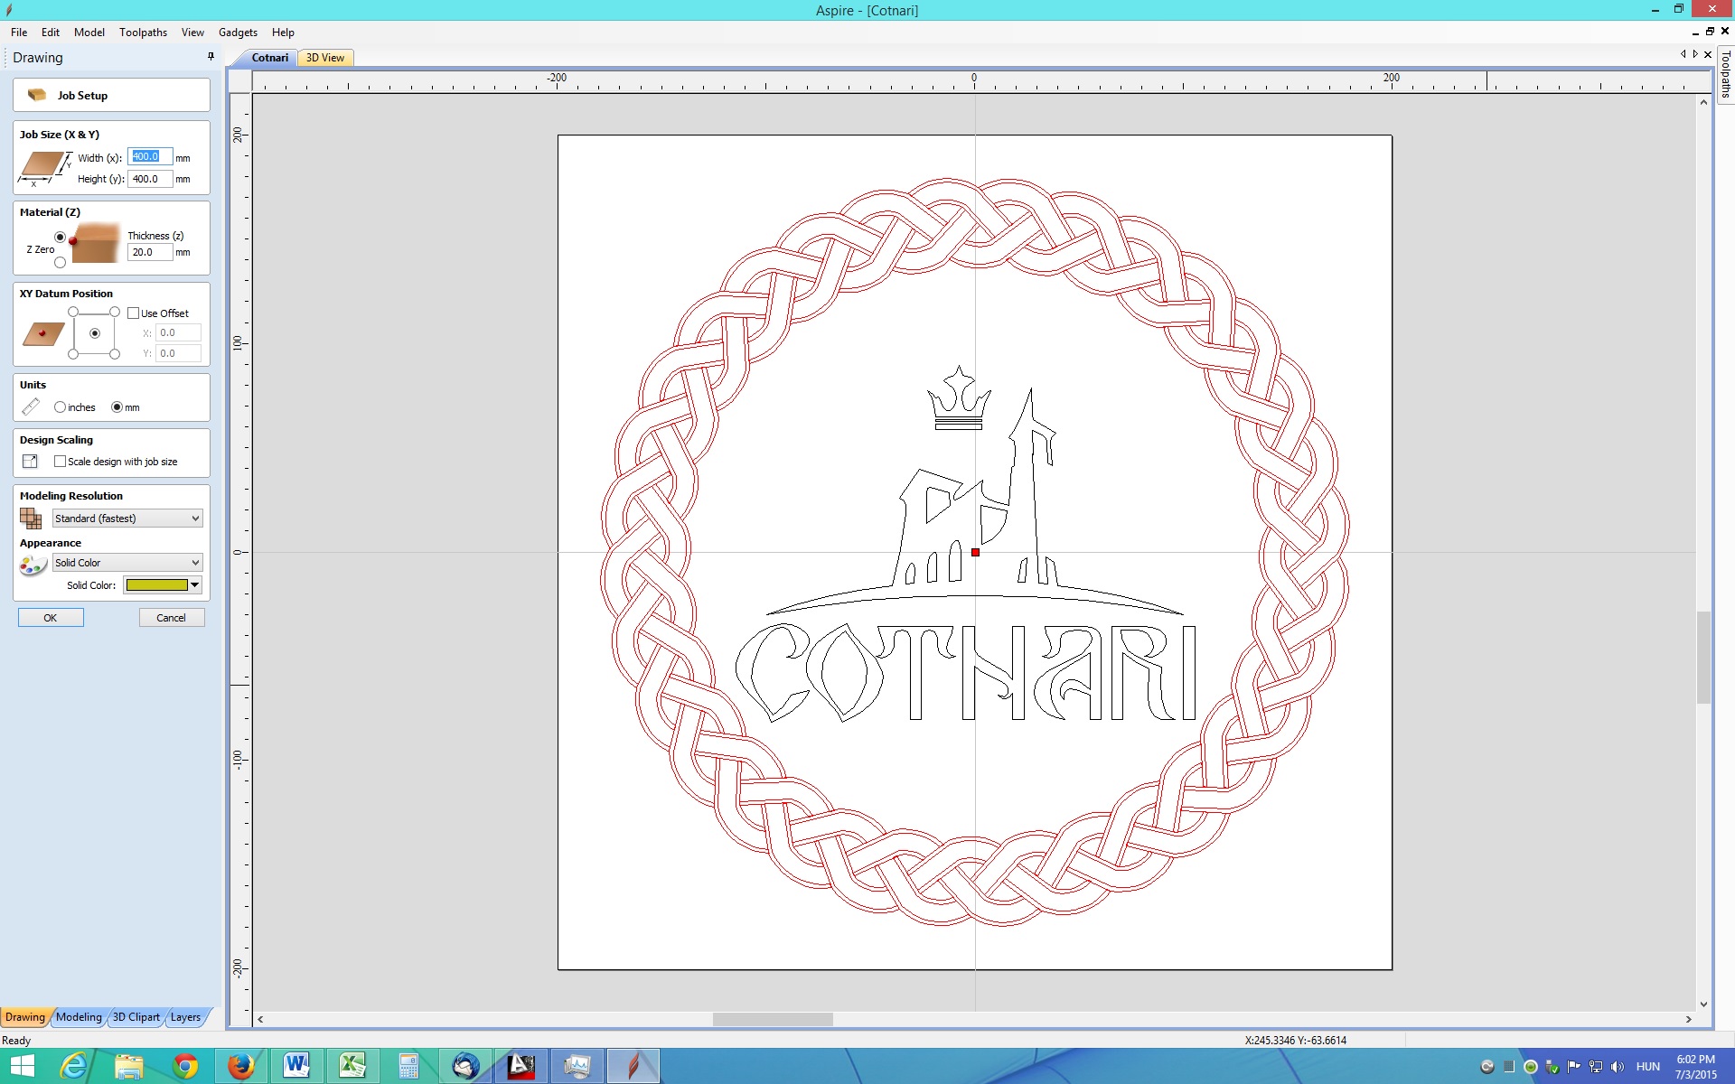Image resolution: width=1735 pixels, height=1084 pixels.
Task: Select bottom Z Zero radio button
Action: [x=61, y=262]
